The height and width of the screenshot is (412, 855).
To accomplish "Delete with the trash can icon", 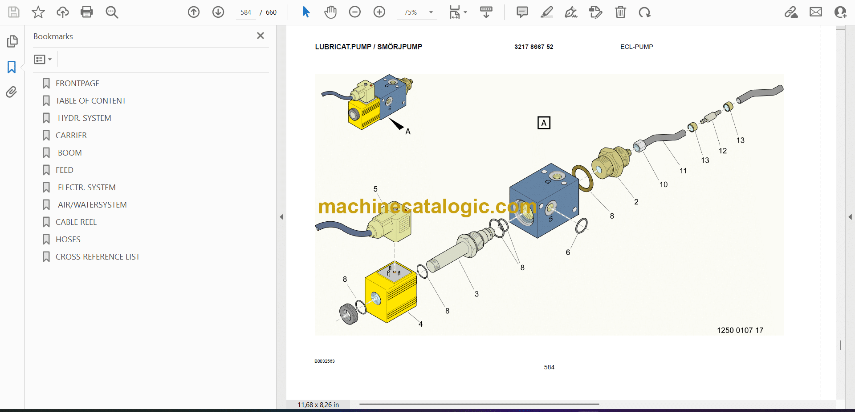I will [620, 12].
